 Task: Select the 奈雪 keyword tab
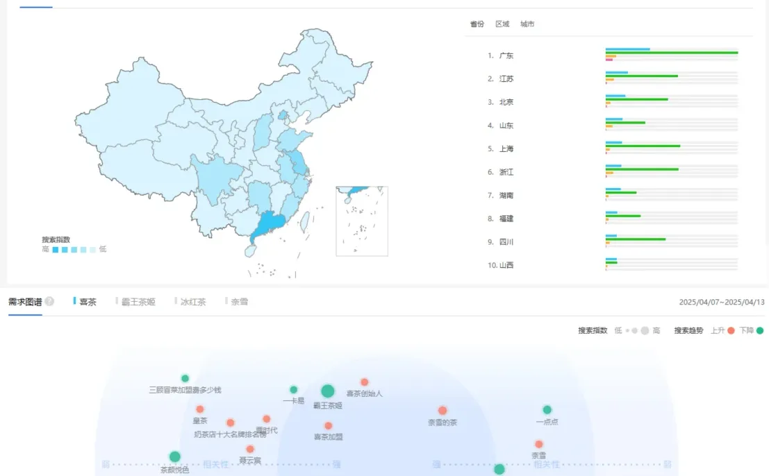click(x=236, y=302)
